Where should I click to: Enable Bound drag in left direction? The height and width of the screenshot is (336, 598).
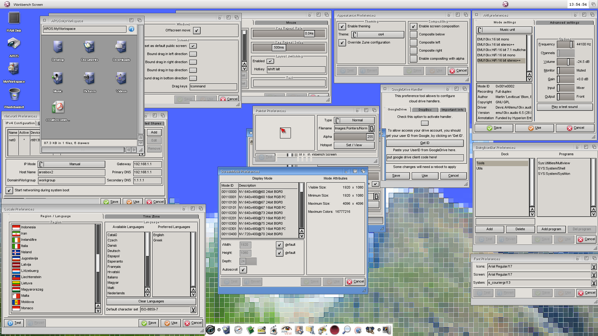coord(193,54)
